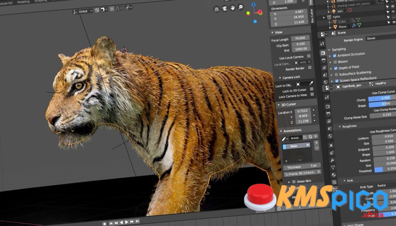Click the green Y axis dot on gizmo

pyautogui.click(x=248, y=13)
